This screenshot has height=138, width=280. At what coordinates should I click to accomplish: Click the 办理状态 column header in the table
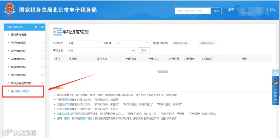tap(153, 59)
